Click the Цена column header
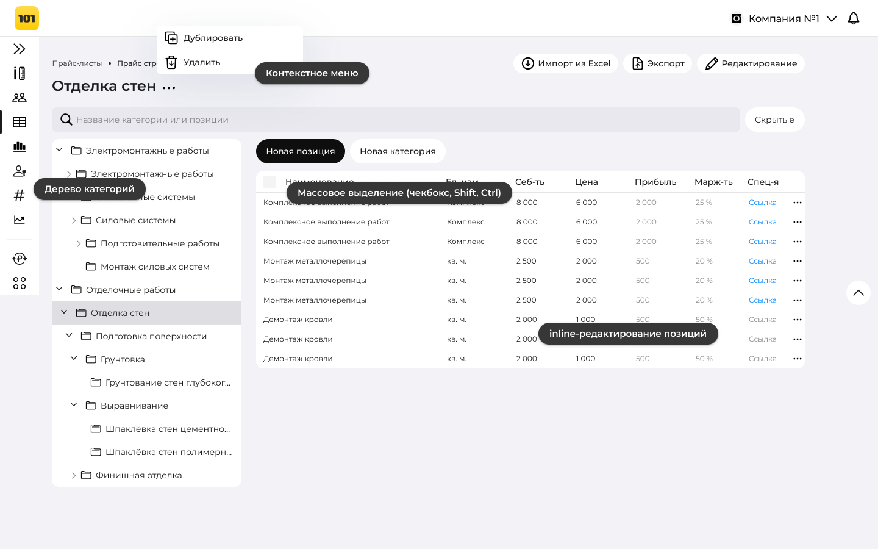The width and height of the screenshot is (878, 549). [x=587, y=182]
